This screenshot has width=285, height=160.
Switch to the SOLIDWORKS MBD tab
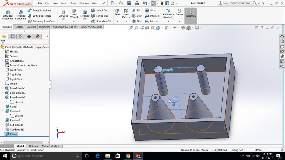click(91, 27)
